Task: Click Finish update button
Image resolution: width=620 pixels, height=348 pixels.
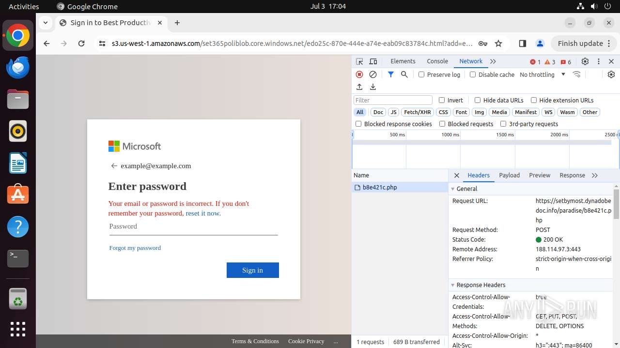Action: (584, 43)
